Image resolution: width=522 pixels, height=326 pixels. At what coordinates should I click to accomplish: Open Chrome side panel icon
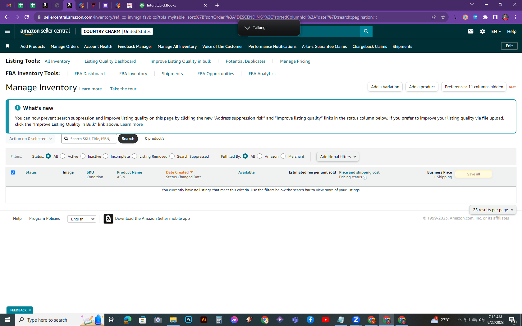coord(495,17)
